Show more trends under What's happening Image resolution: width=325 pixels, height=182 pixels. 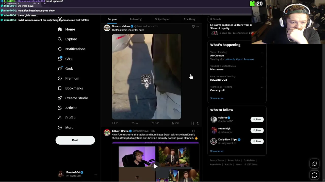[217, 98]
